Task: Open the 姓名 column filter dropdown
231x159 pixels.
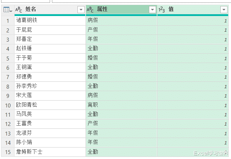Action: (x=81, y=10)
